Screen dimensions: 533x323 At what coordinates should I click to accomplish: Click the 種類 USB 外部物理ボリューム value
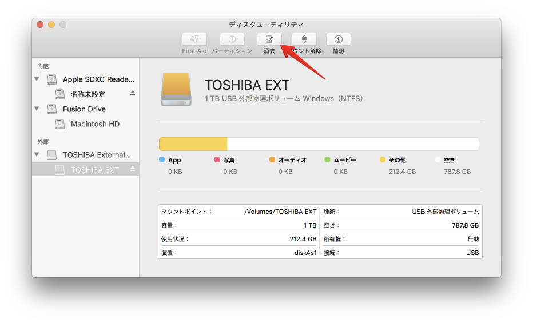point(446,212)
